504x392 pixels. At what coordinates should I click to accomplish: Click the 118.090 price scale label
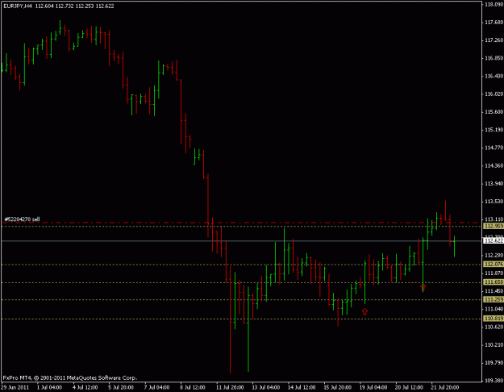click(494, 5)
